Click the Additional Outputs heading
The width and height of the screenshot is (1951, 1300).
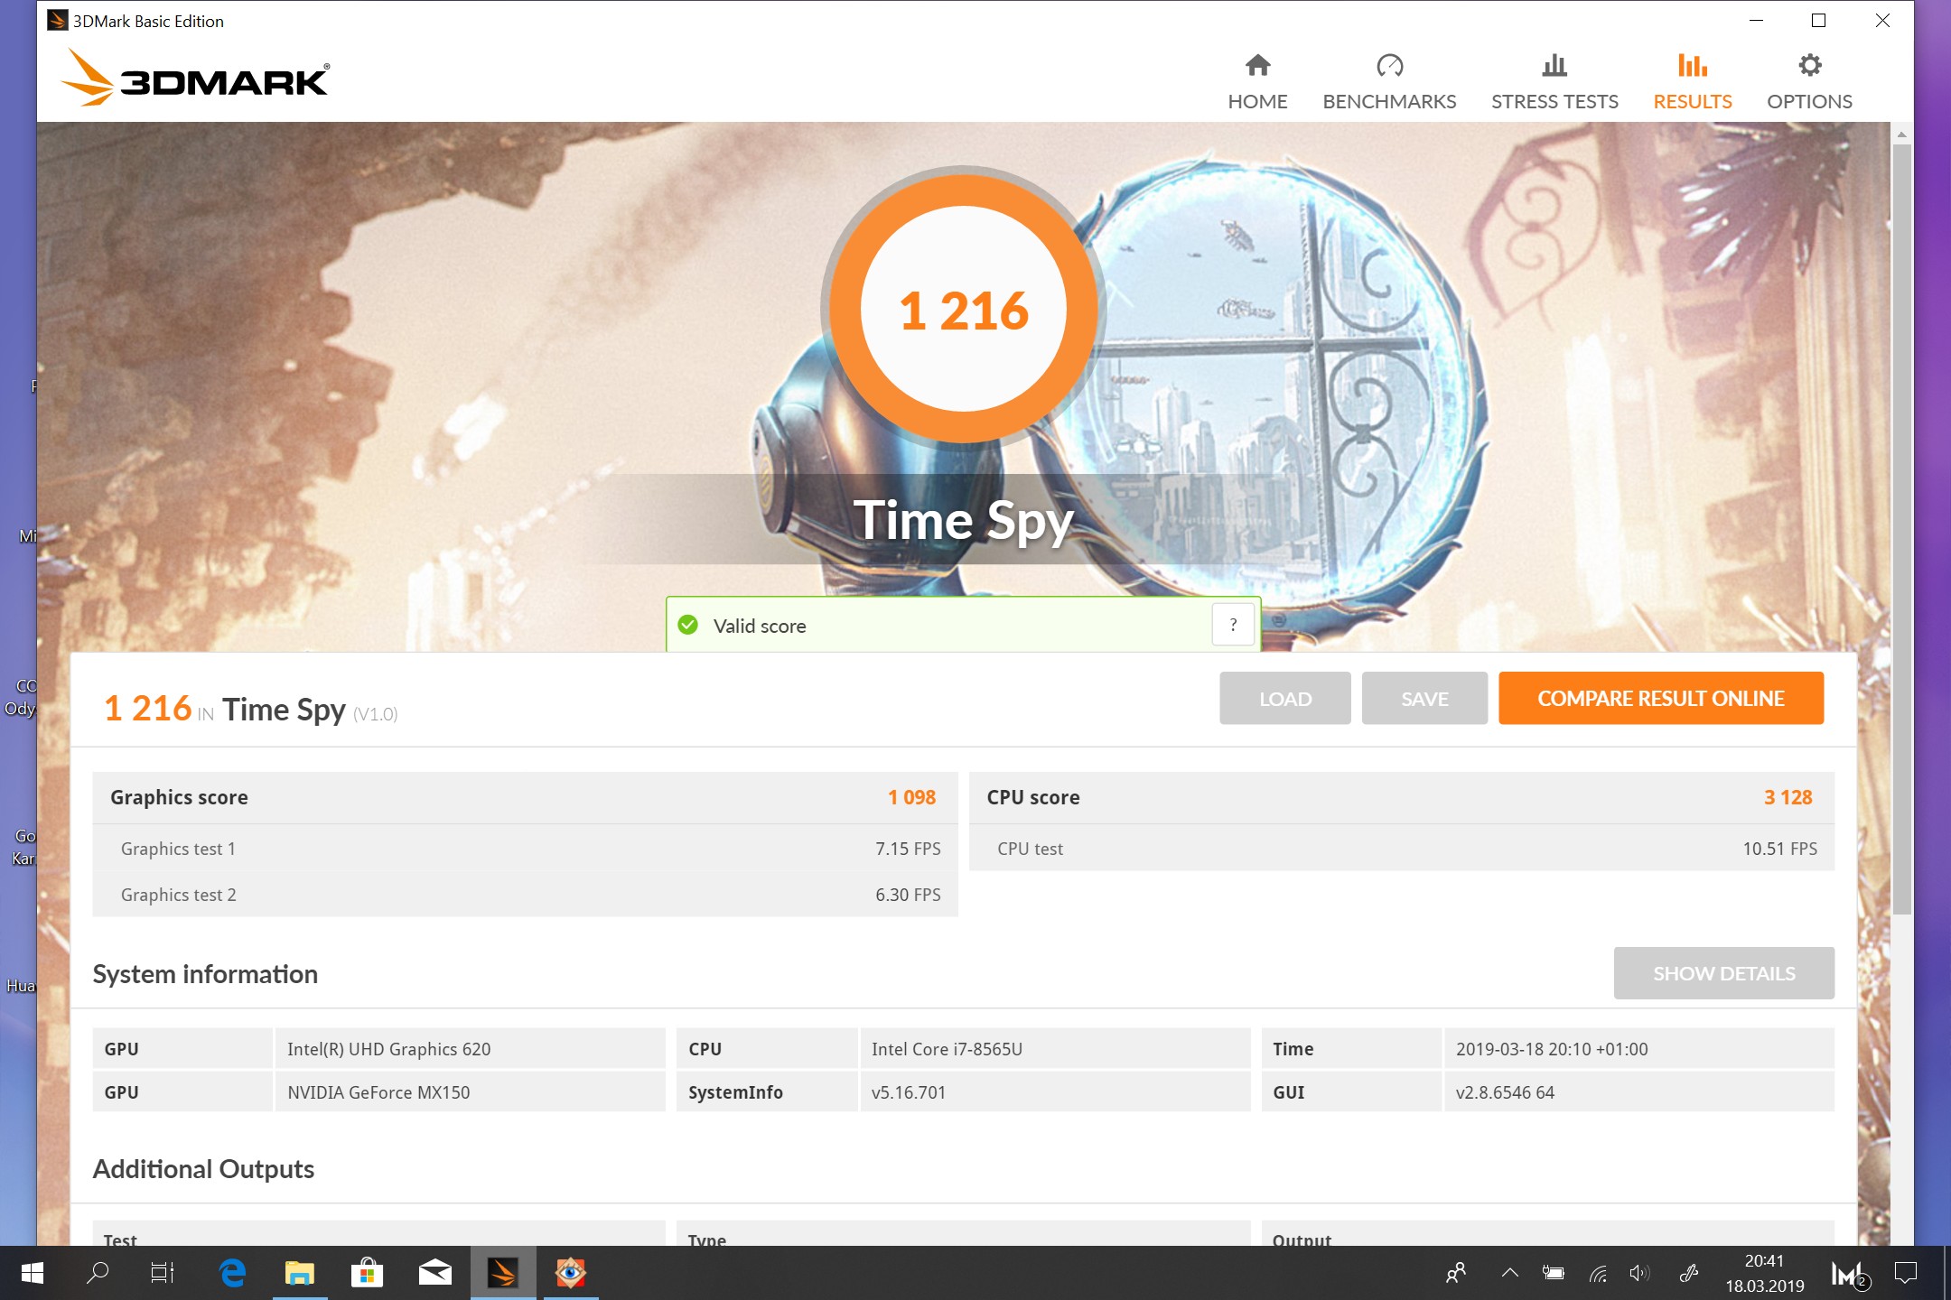point(203,1169)
